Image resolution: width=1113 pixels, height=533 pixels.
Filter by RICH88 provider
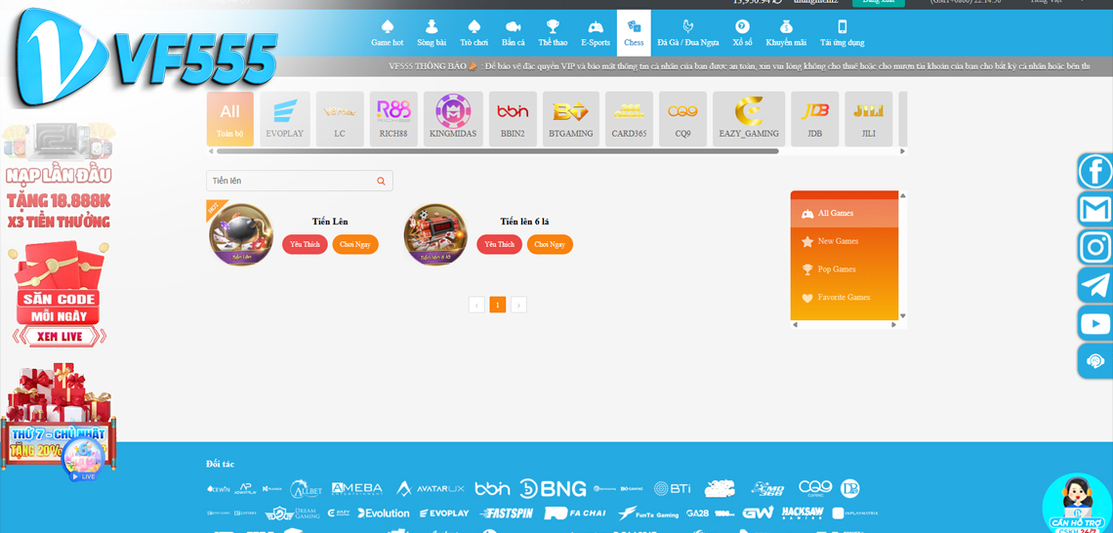pos(393,119)
